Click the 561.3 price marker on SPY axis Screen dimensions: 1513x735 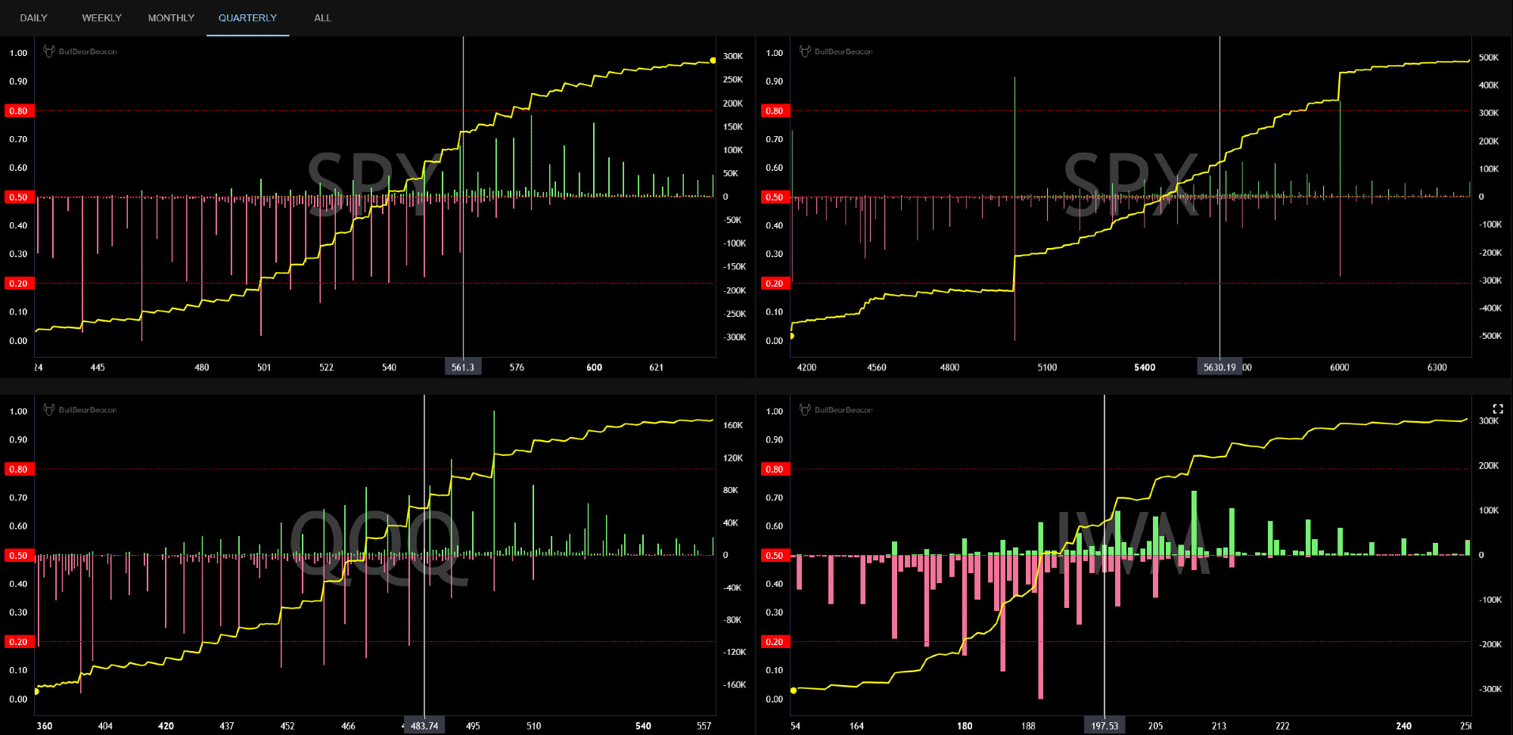point(463,367)
